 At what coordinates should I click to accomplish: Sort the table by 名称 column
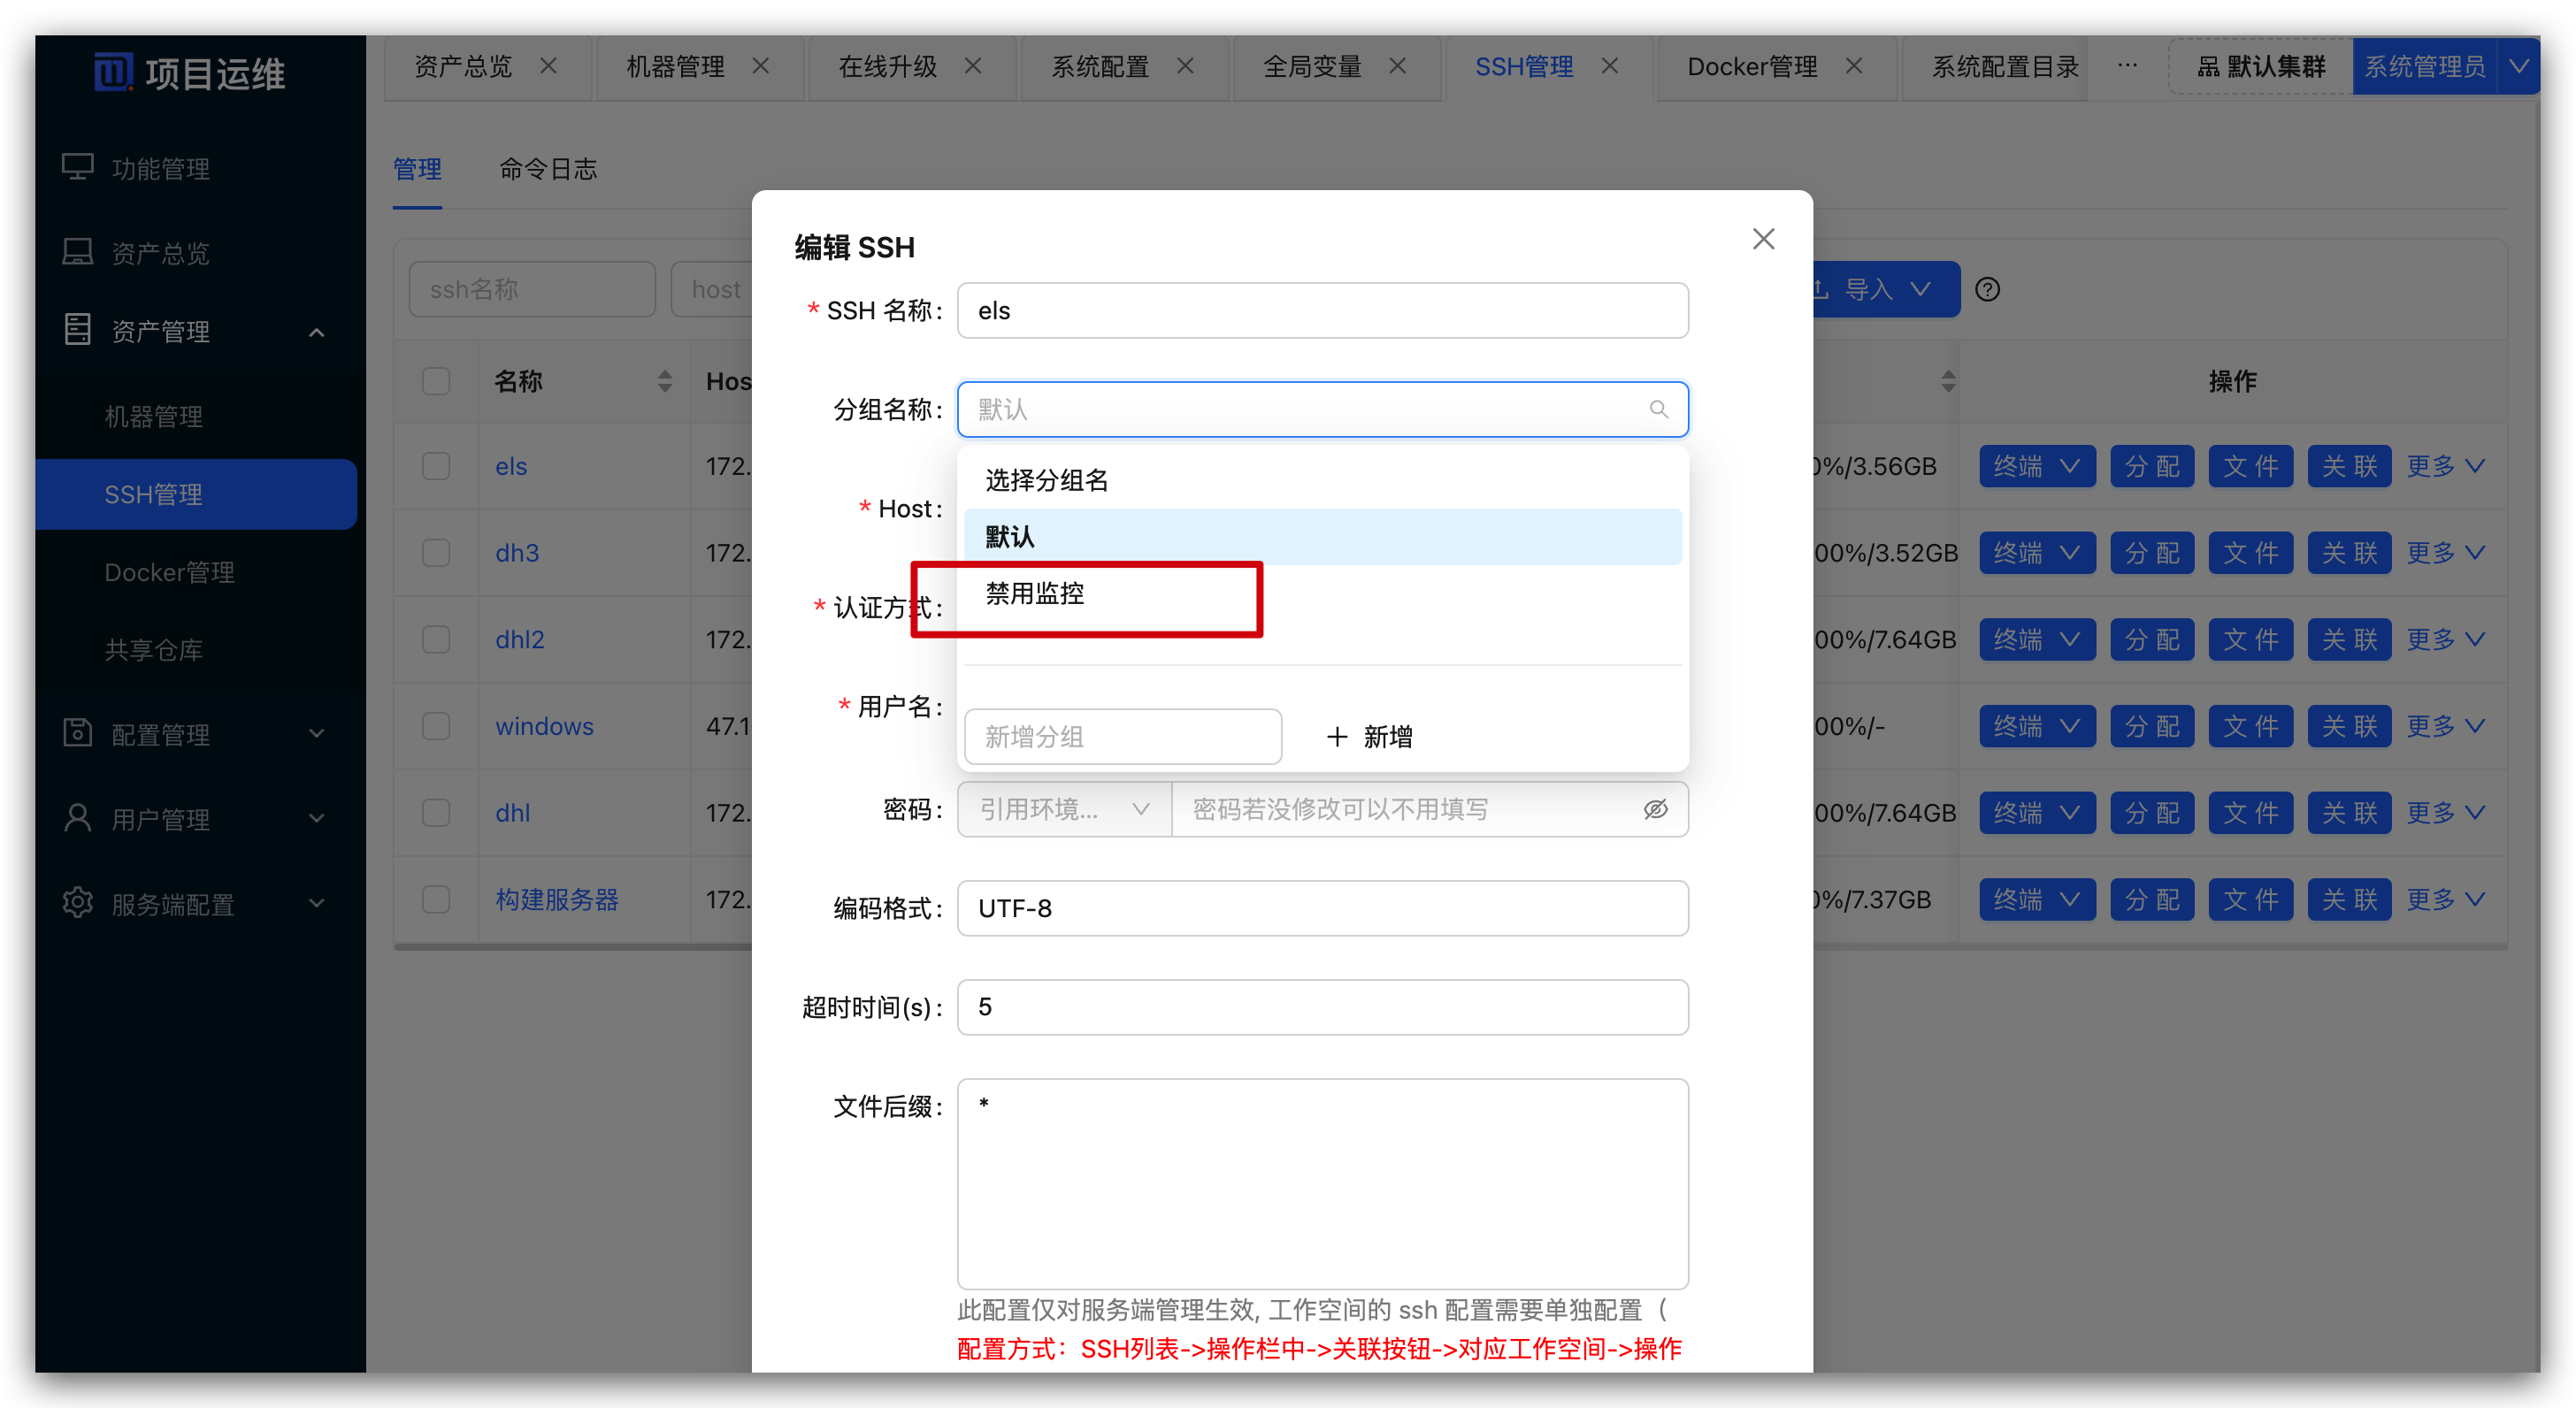(665, 381)
